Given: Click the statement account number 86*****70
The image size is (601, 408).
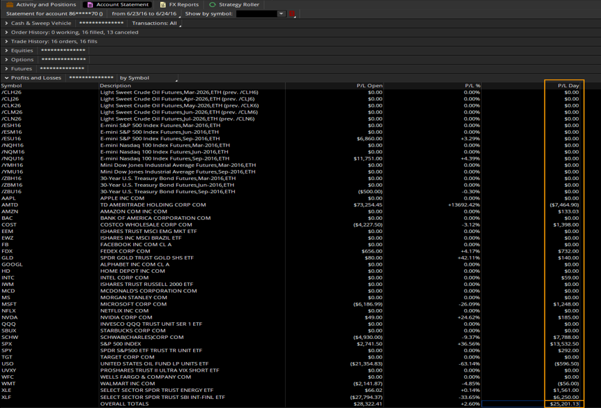Looking at the screenshot, I should 84,14.
